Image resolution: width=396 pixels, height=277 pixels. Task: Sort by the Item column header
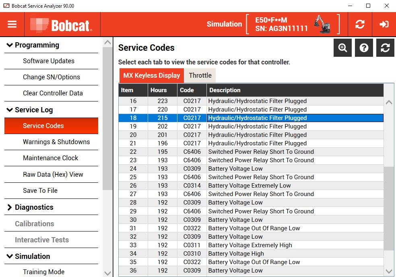pos(133,90)
